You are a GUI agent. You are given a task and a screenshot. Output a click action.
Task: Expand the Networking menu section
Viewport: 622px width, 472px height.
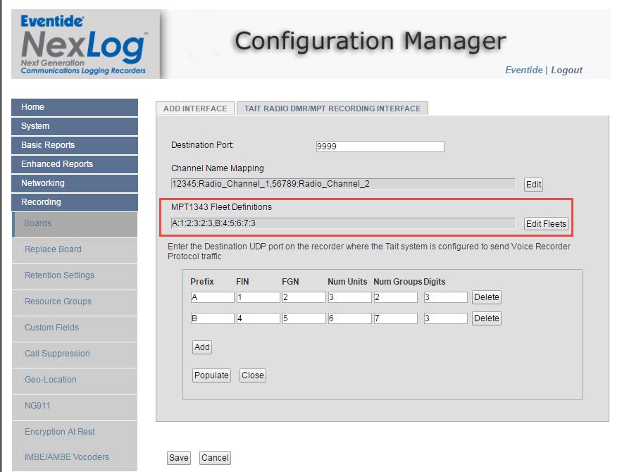pos(74,183)
